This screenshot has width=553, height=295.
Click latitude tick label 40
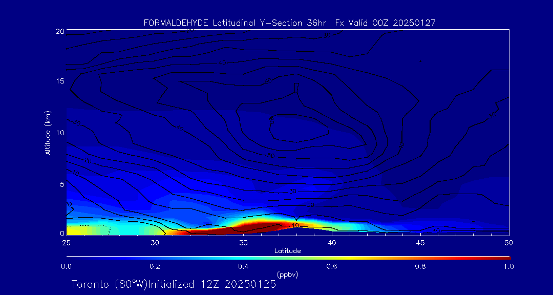[x=332, y=242]
